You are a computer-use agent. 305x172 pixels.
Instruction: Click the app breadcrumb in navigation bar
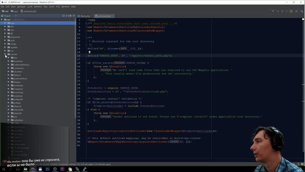[14, 11]
